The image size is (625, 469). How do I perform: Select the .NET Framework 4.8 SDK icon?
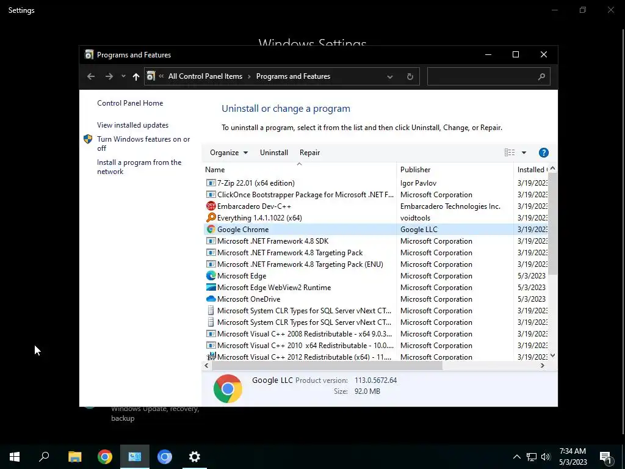211,241
